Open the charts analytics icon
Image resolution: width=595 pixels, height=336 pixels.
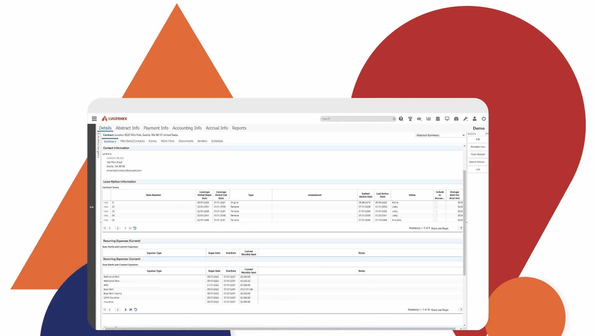point(428,119)
